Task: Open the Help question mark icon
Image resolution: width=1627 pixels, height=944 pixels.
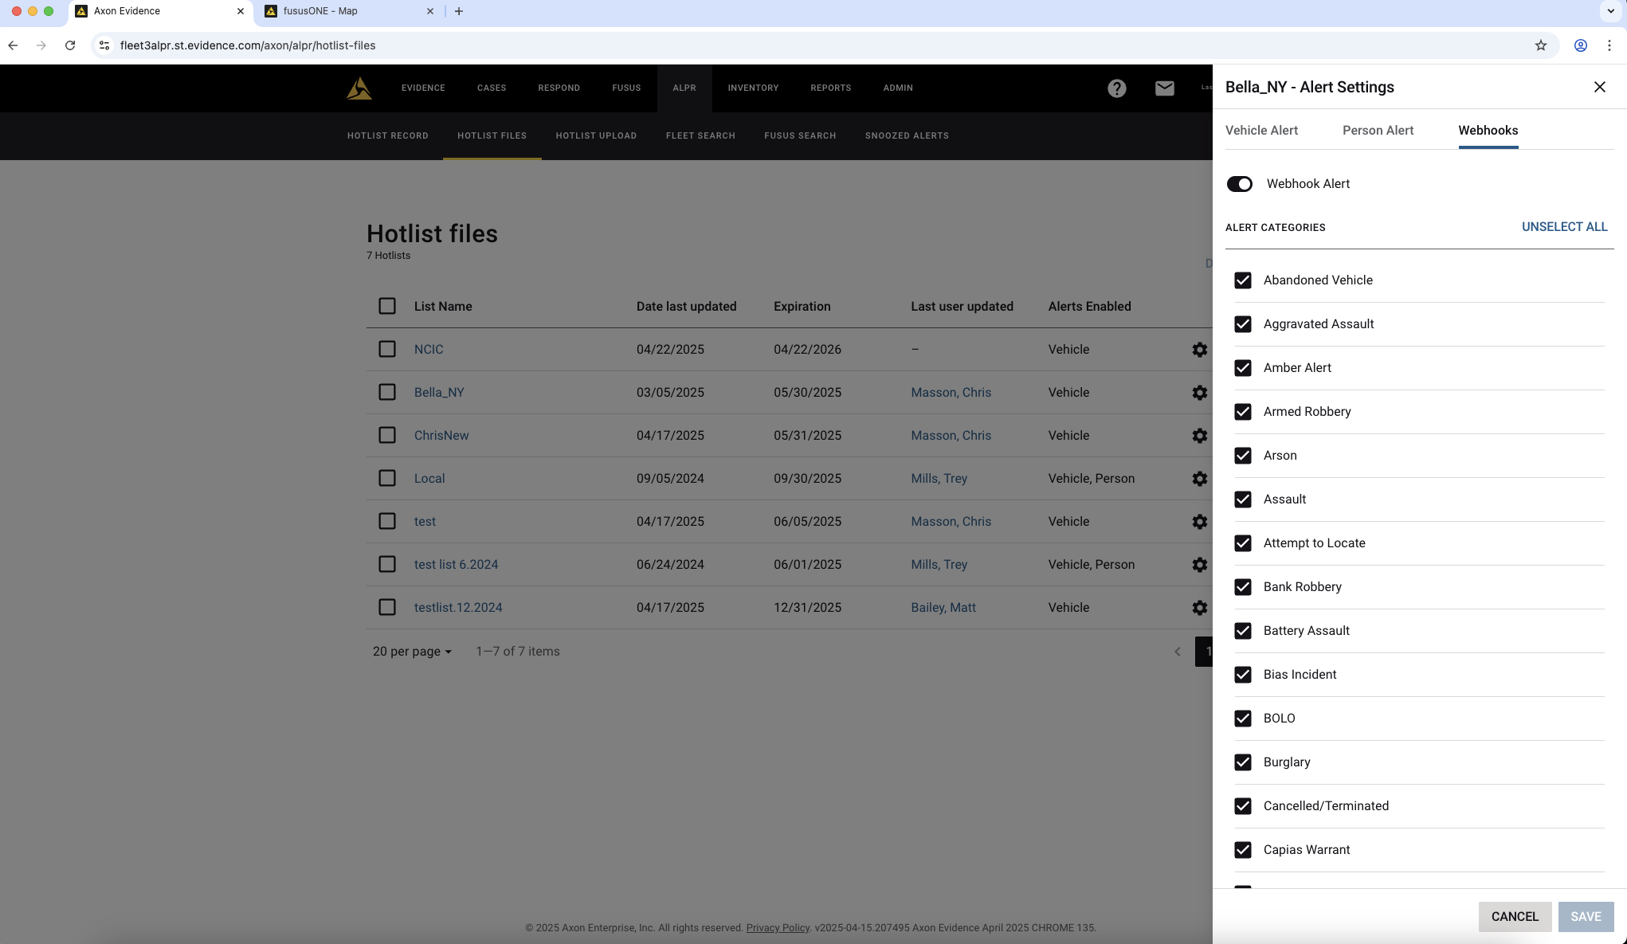Action: pyautogui.click(x=1117, y=88)
